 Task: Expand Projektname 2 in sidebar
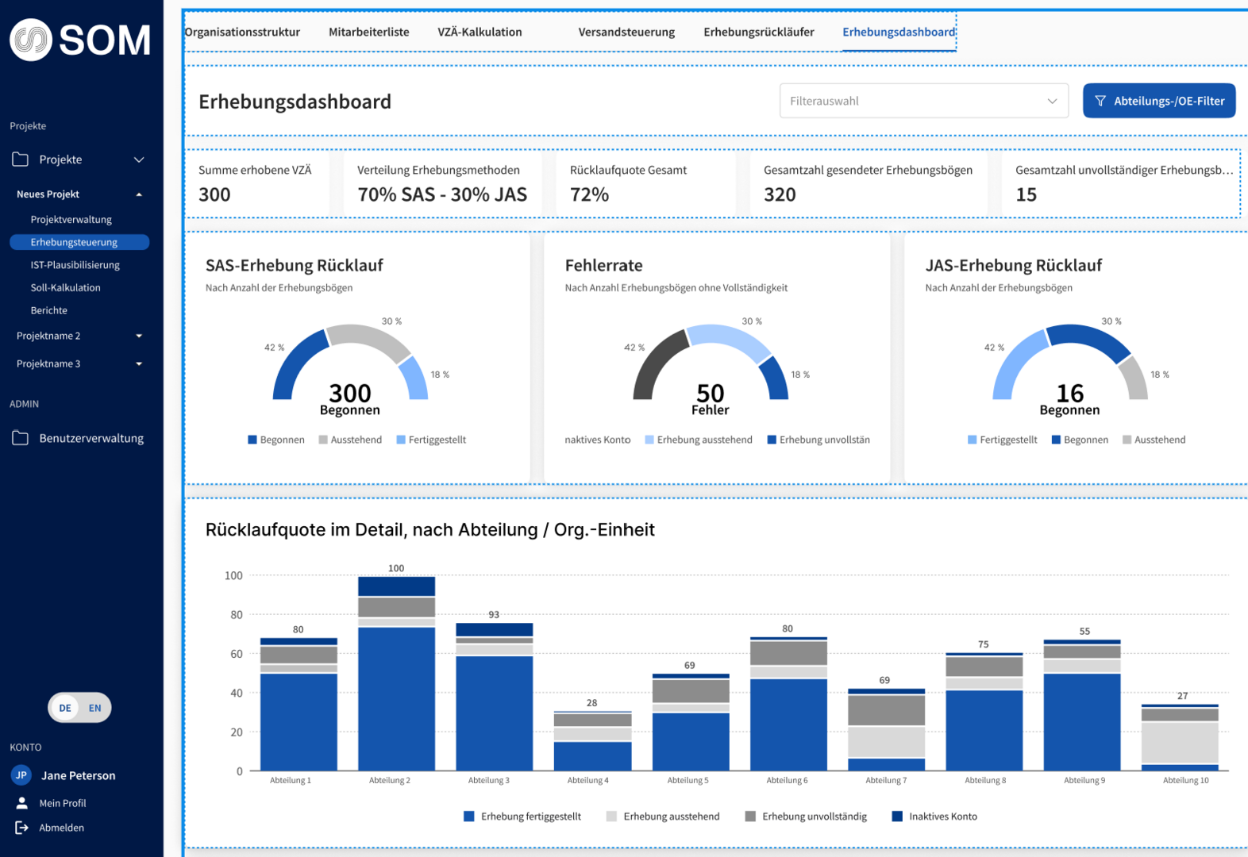pyautogui.click(x=139, y=336)
